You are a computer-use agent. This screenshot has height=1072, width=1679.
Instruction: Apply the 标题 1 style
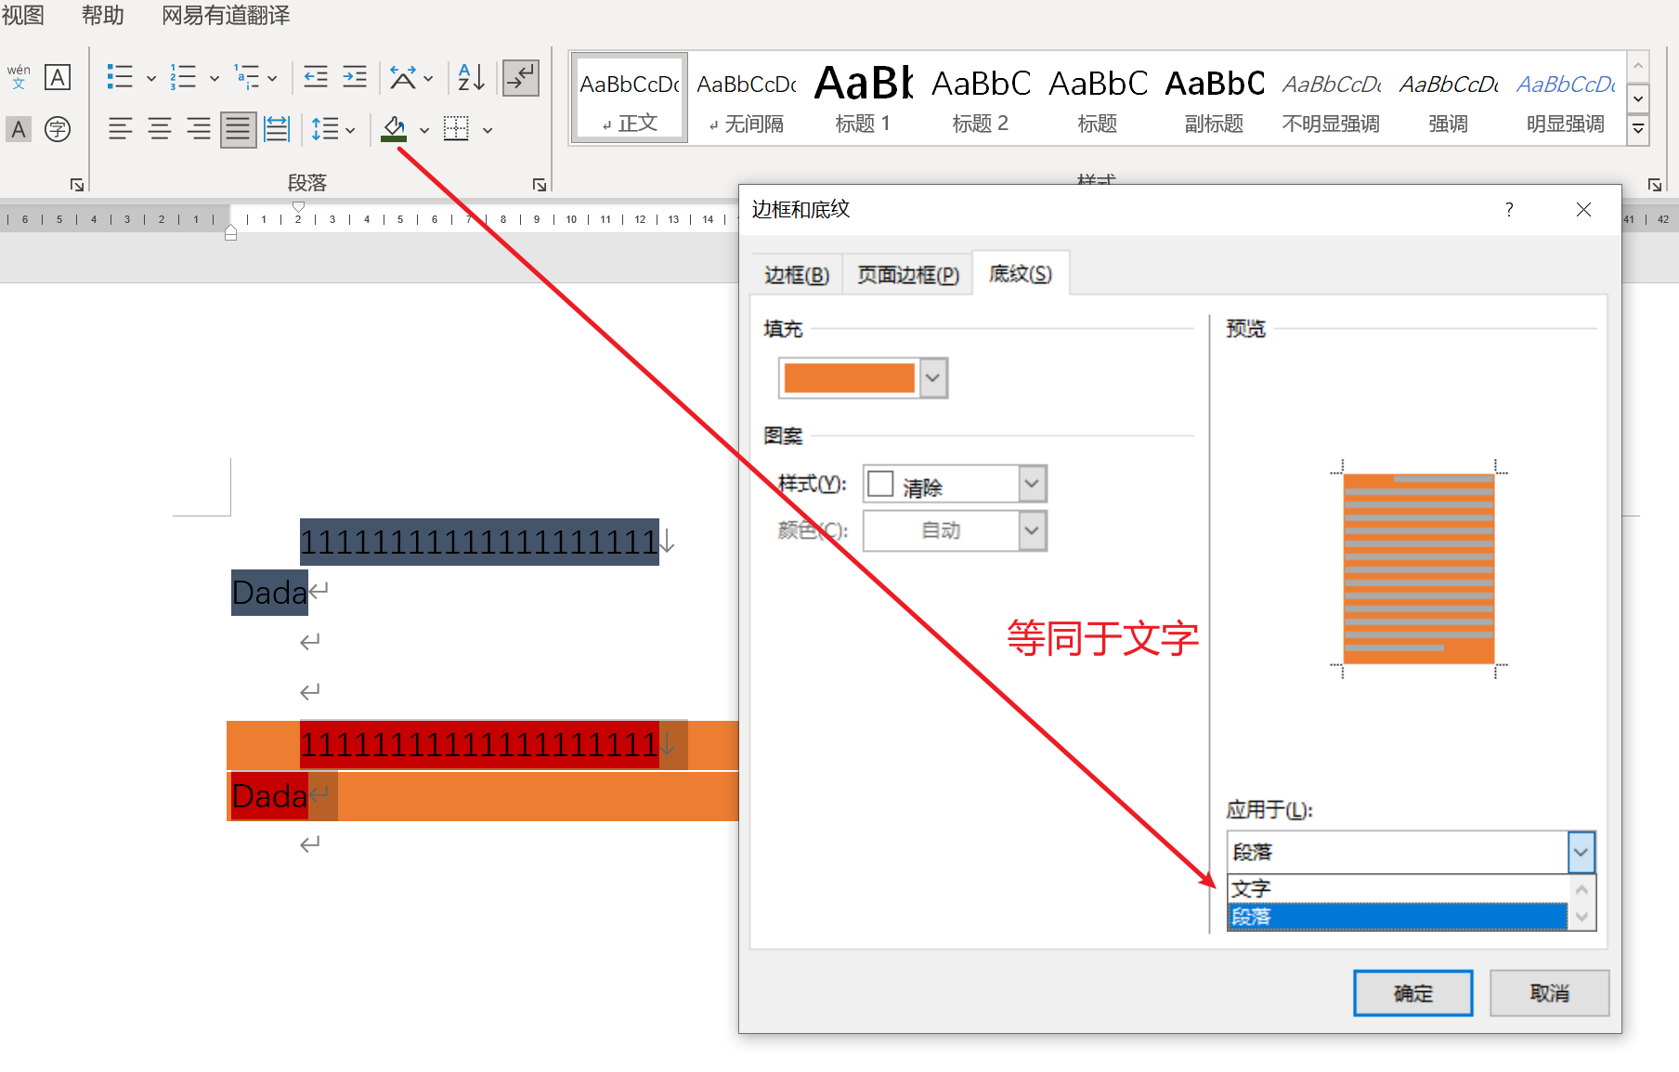pos(864,98)
